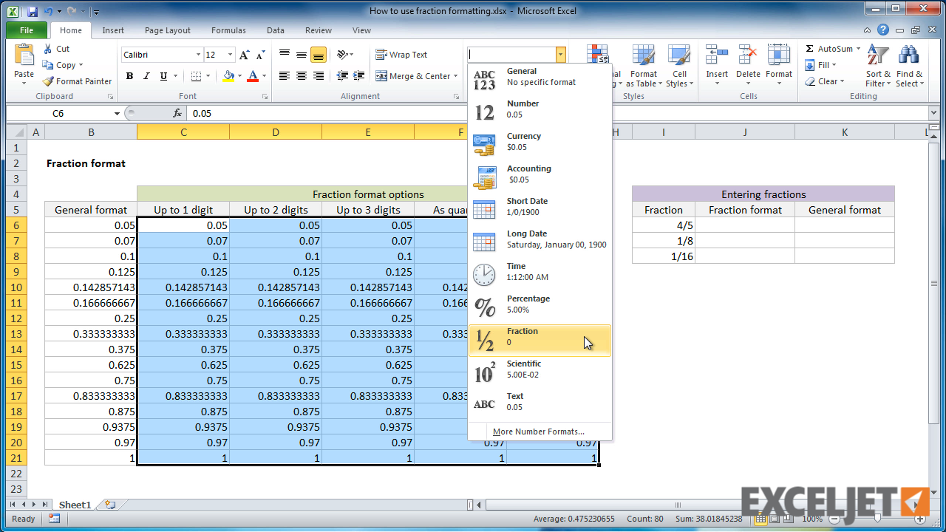
Task: Click the Increase Font Size icon
Action: pos(245,55)
